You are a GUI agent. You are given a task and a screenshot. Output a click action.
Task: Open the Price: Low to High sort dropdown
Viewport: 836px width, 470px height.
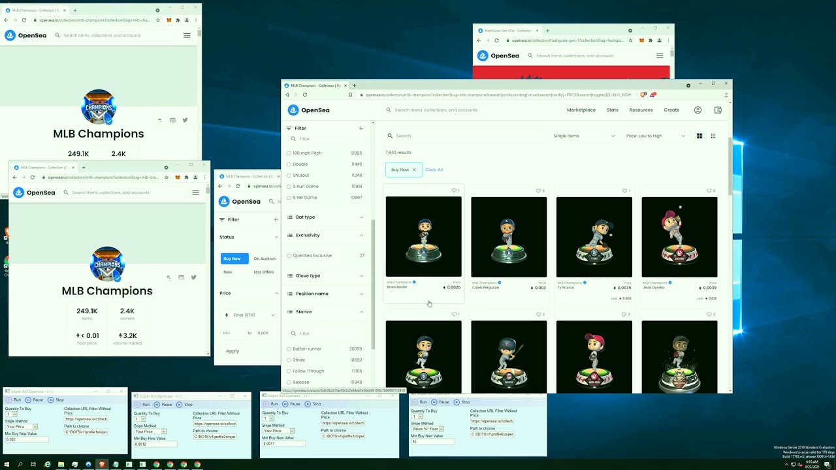click(x=655, y=136)
